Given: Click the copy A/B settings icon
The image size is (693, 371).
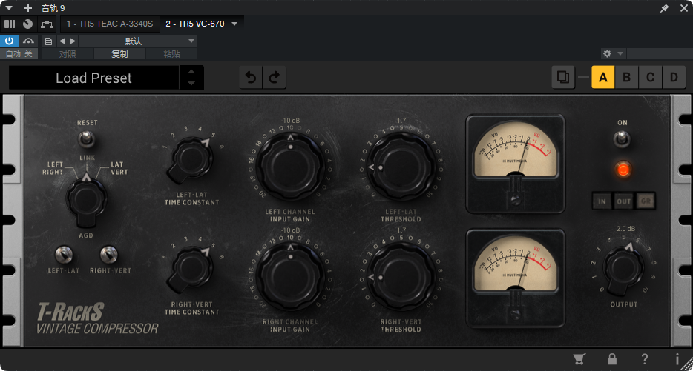Looking at the screenshot, I should tap(563, 77).
